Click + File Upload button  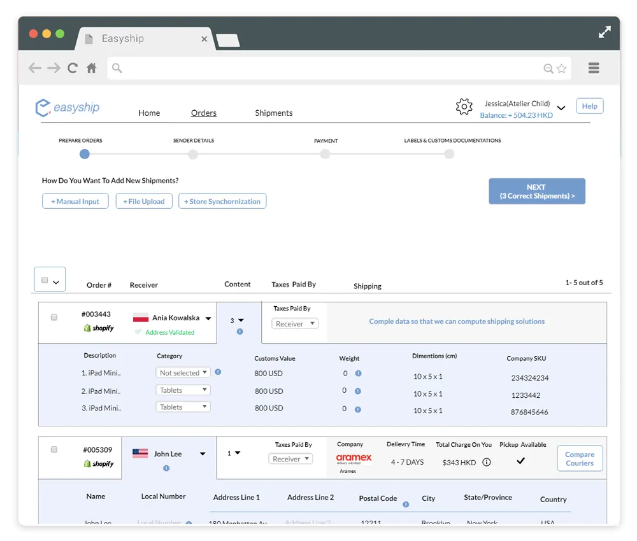144,201
